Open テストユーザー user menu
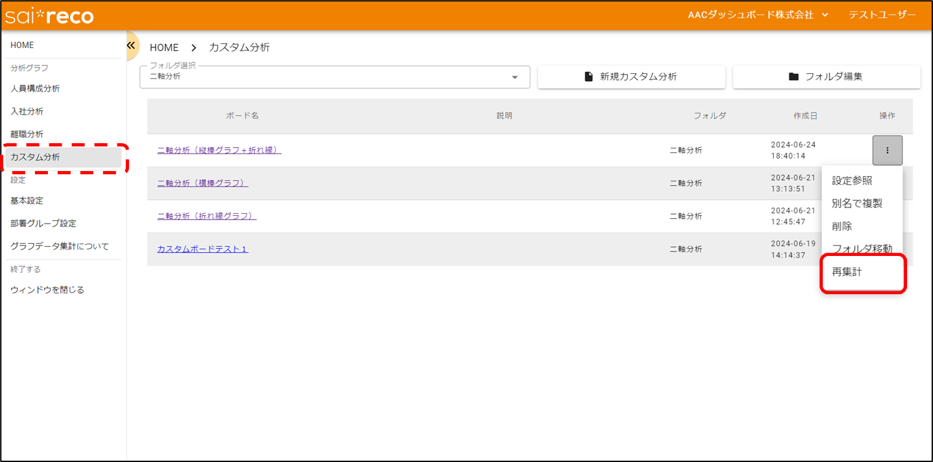The height and width of the screenshot is (462, 933). click(x=882, y=15)
